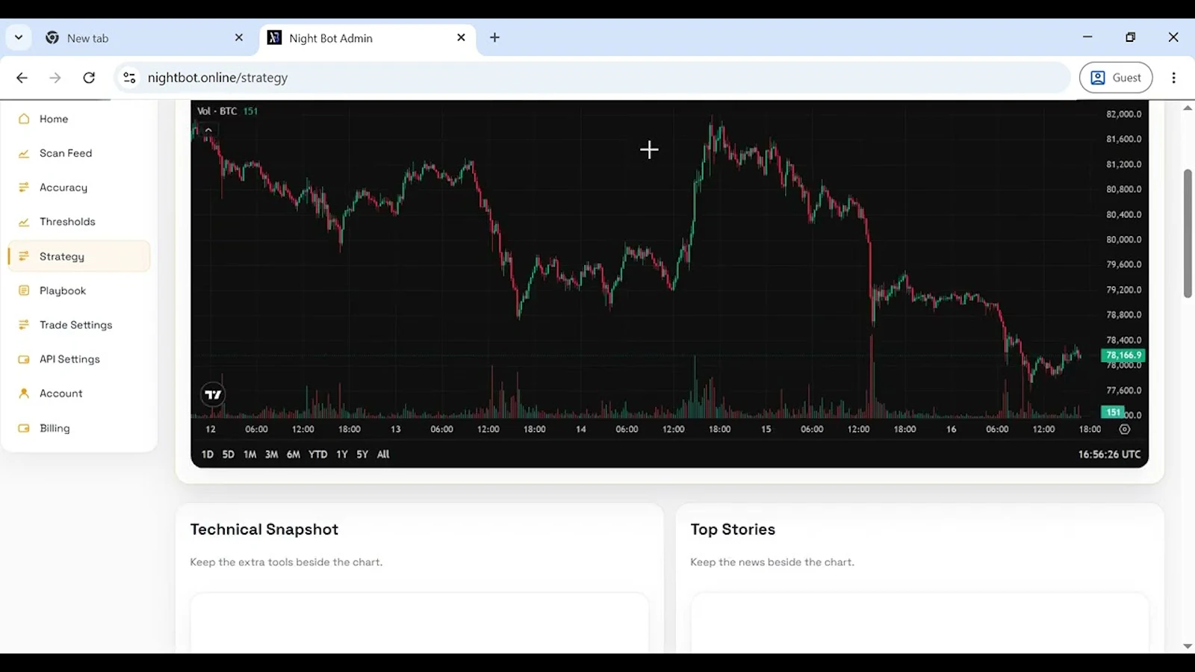The image size is (1195, 672).
Task: Navigate to Thresholds
Action: tap(79, 222)
